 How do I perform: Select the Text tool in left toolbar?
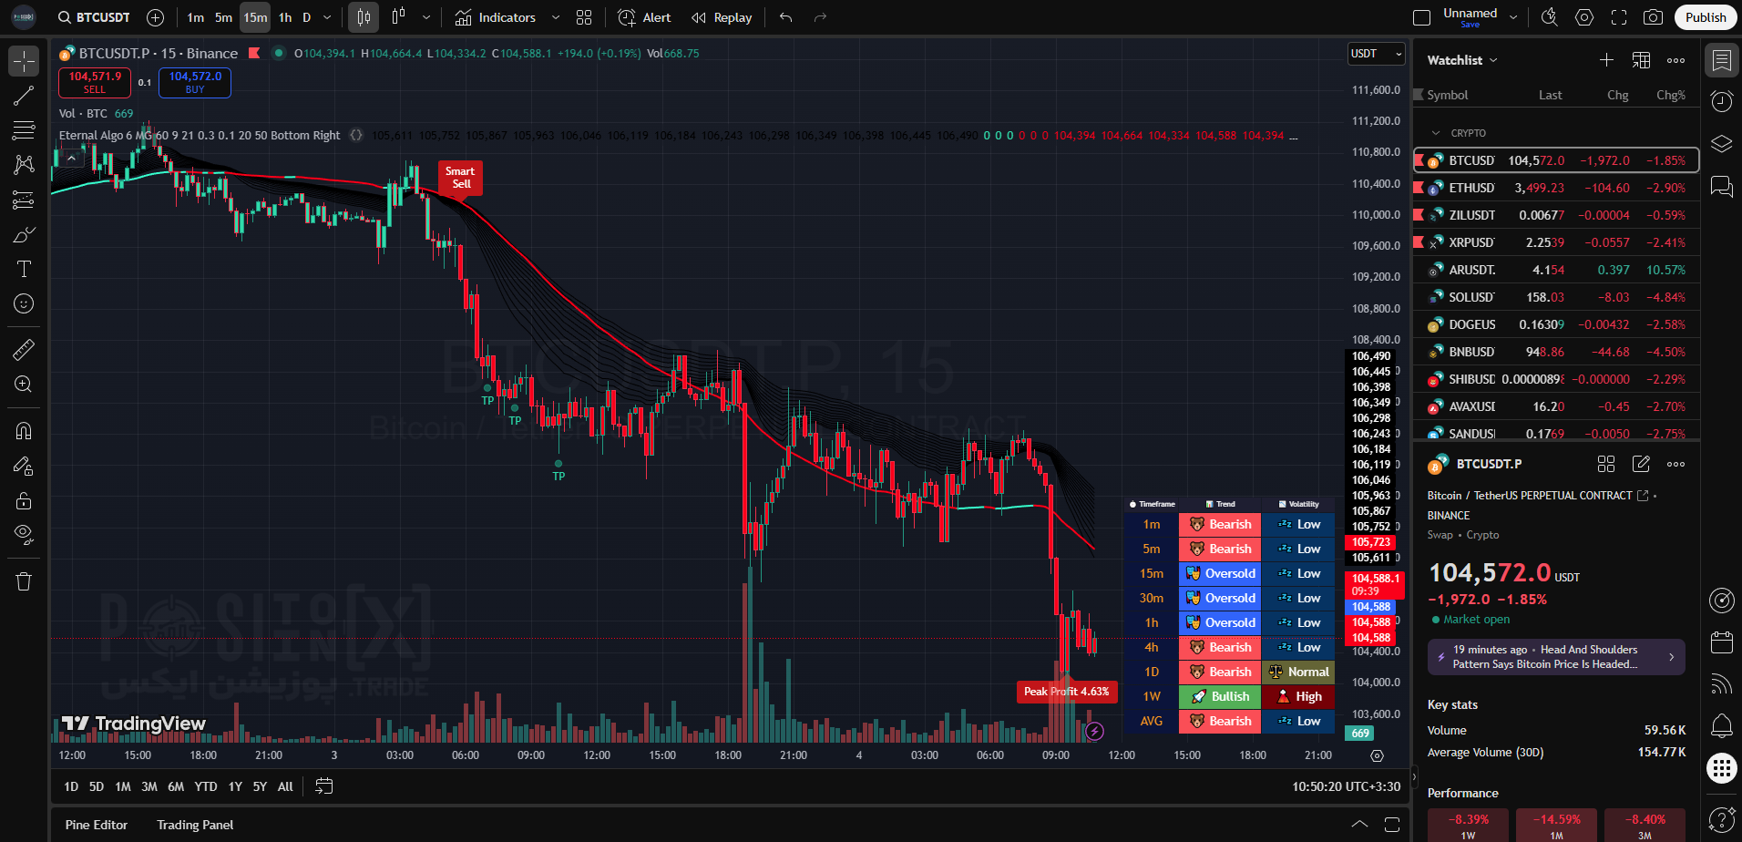(x=24, y=269)
